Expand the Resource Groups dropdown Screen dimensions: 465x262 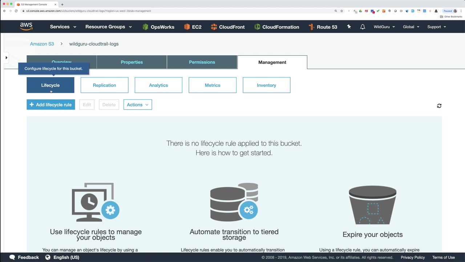click(109, 27)
